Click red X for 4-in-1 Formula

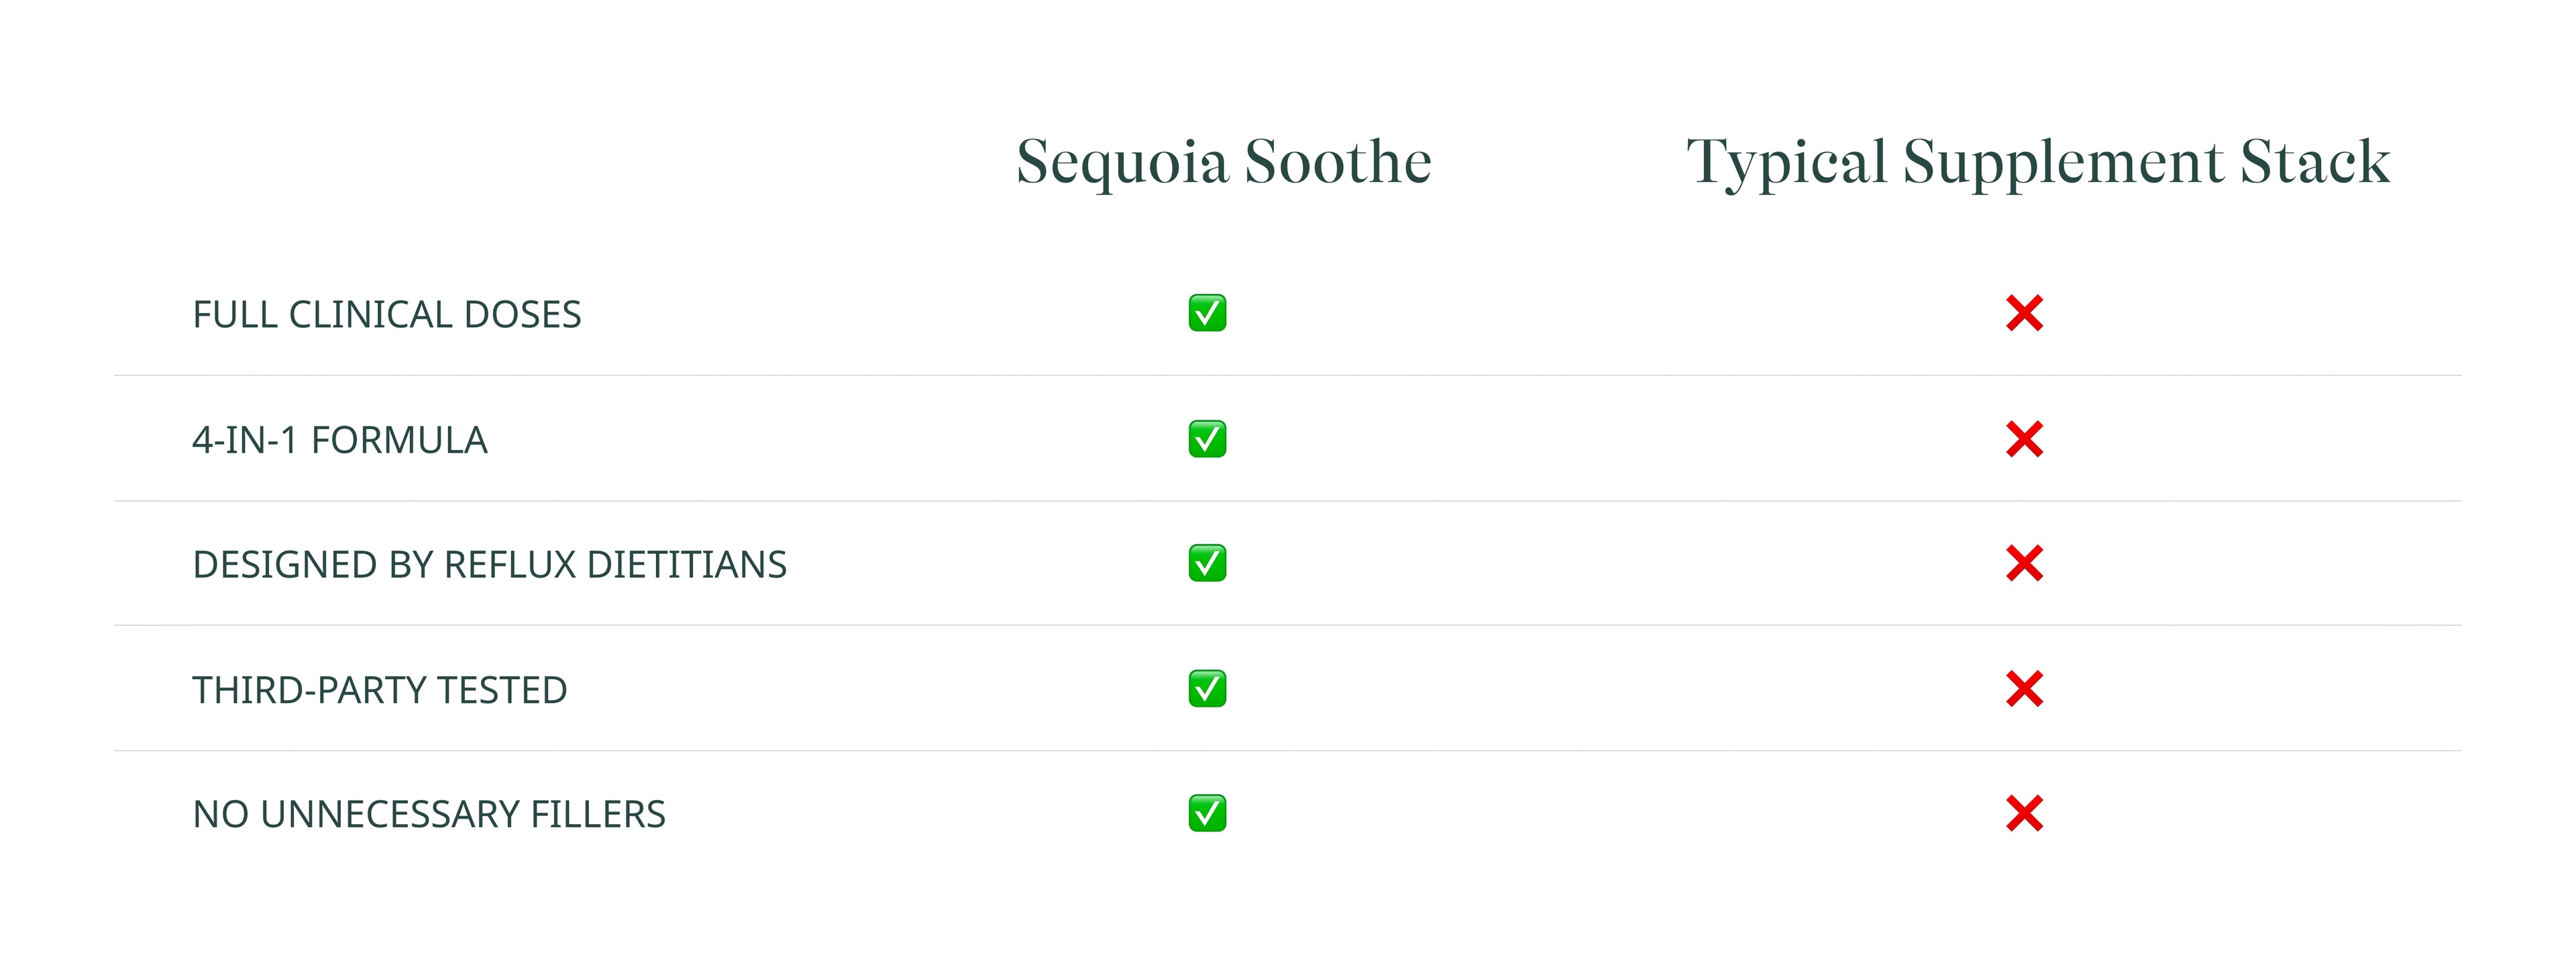(x=2024, y=439)
